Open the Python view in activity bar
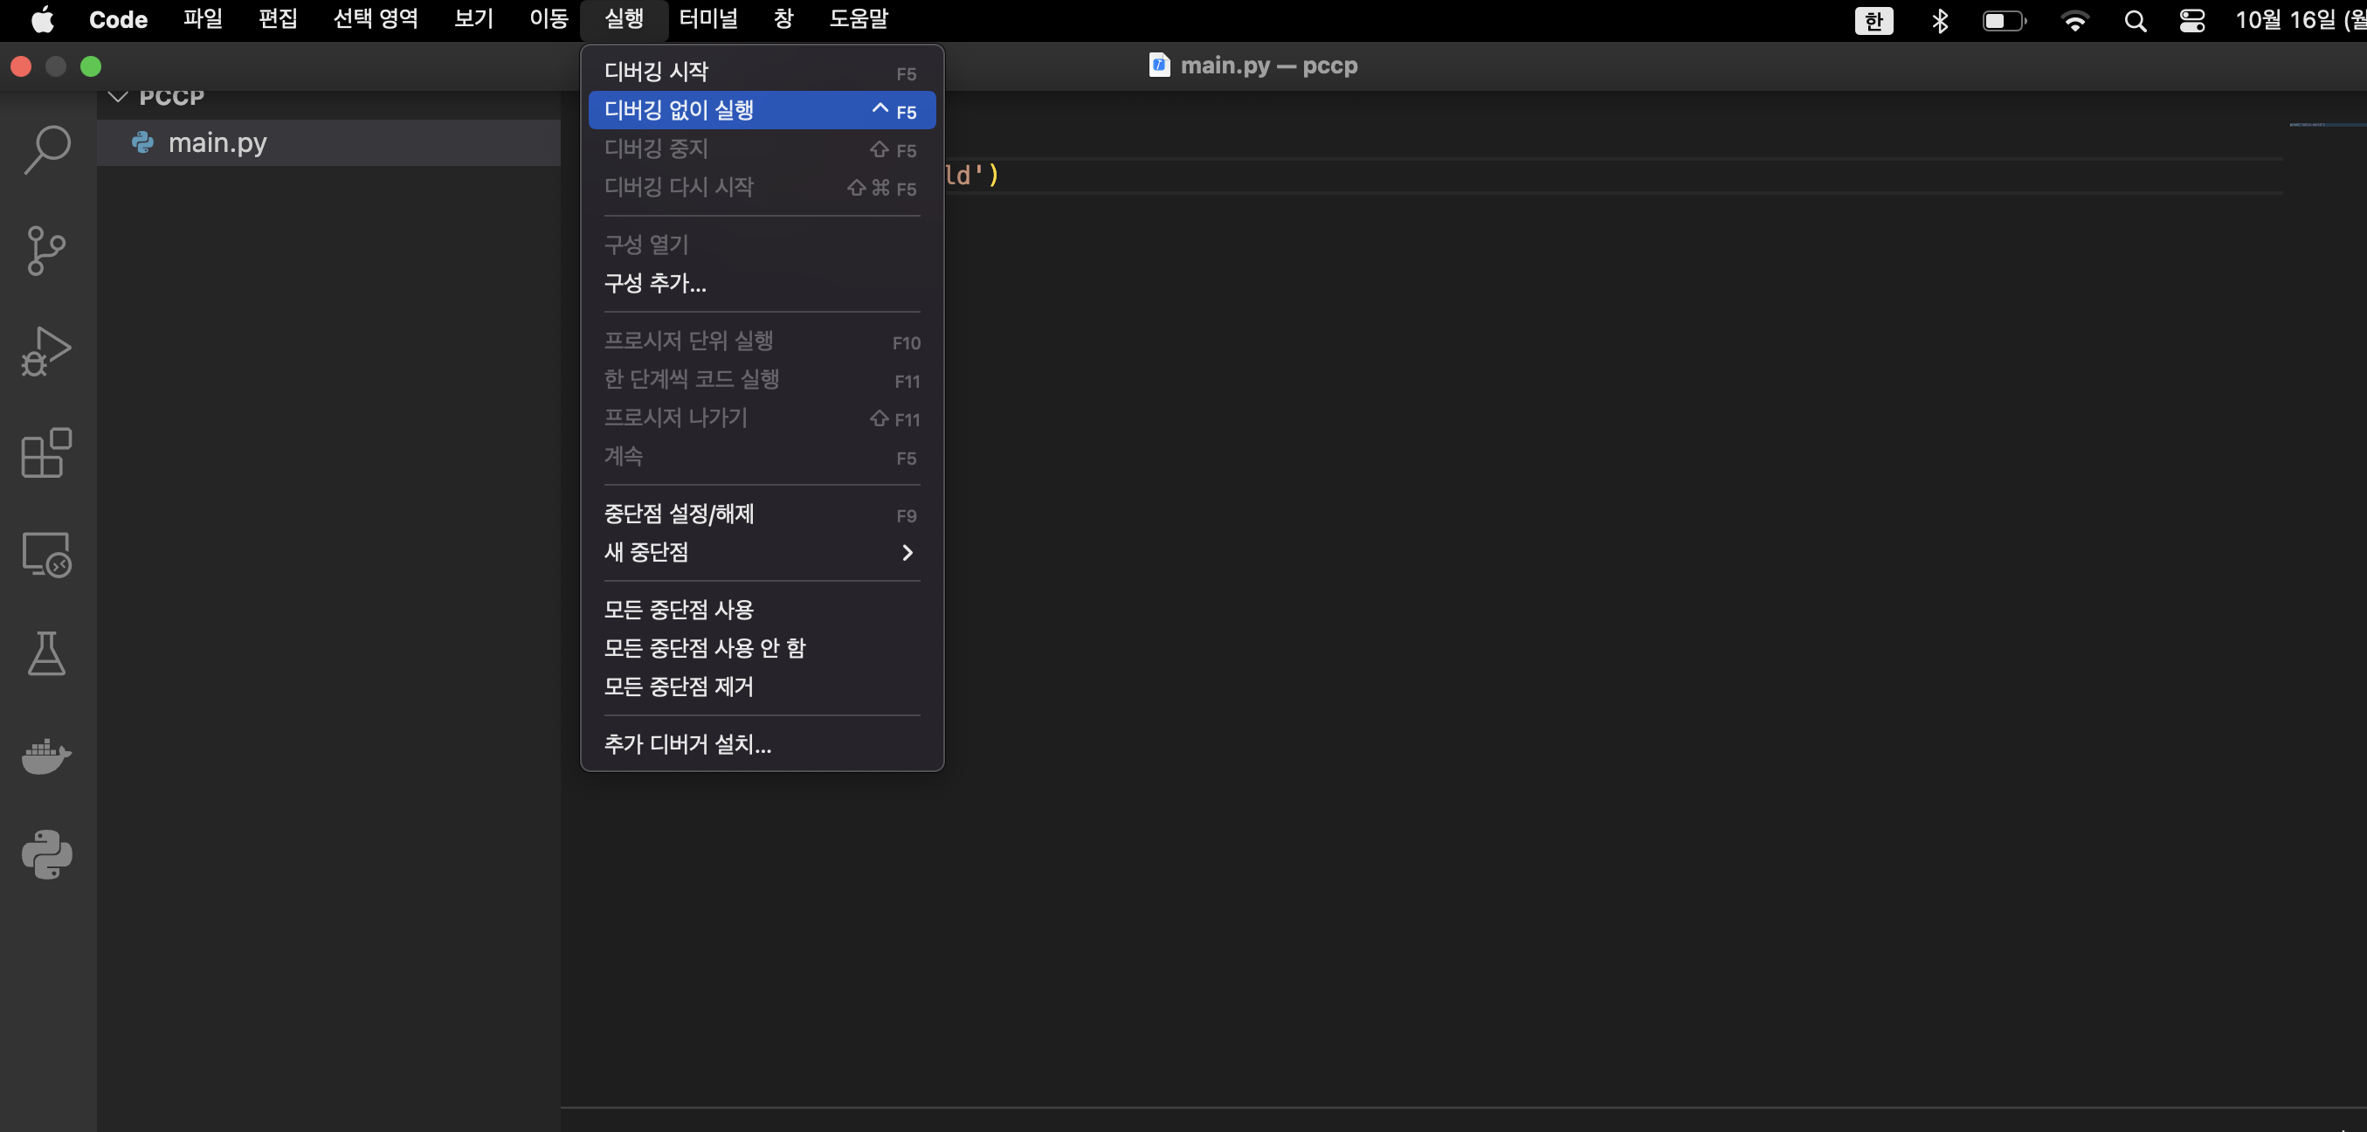This screenshot has height=1132, width=2367. click(47, 854)
